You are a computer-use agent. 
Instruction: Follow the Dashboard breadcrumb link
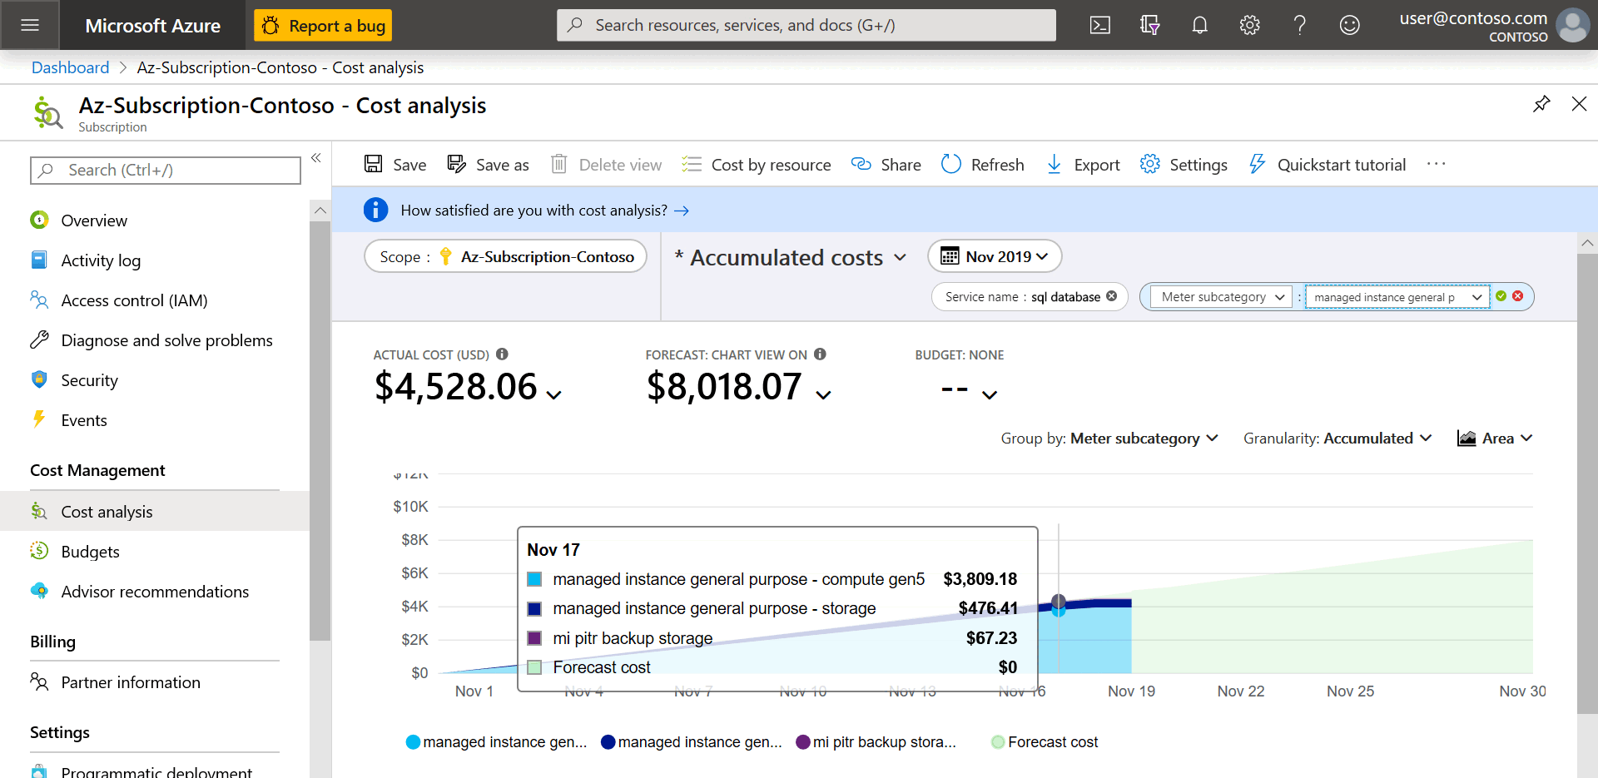click(70, 67)
